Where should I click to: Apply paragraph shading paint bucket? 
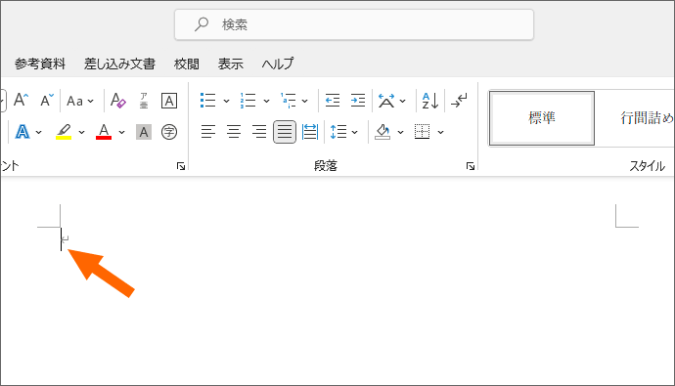click(382, 132)
